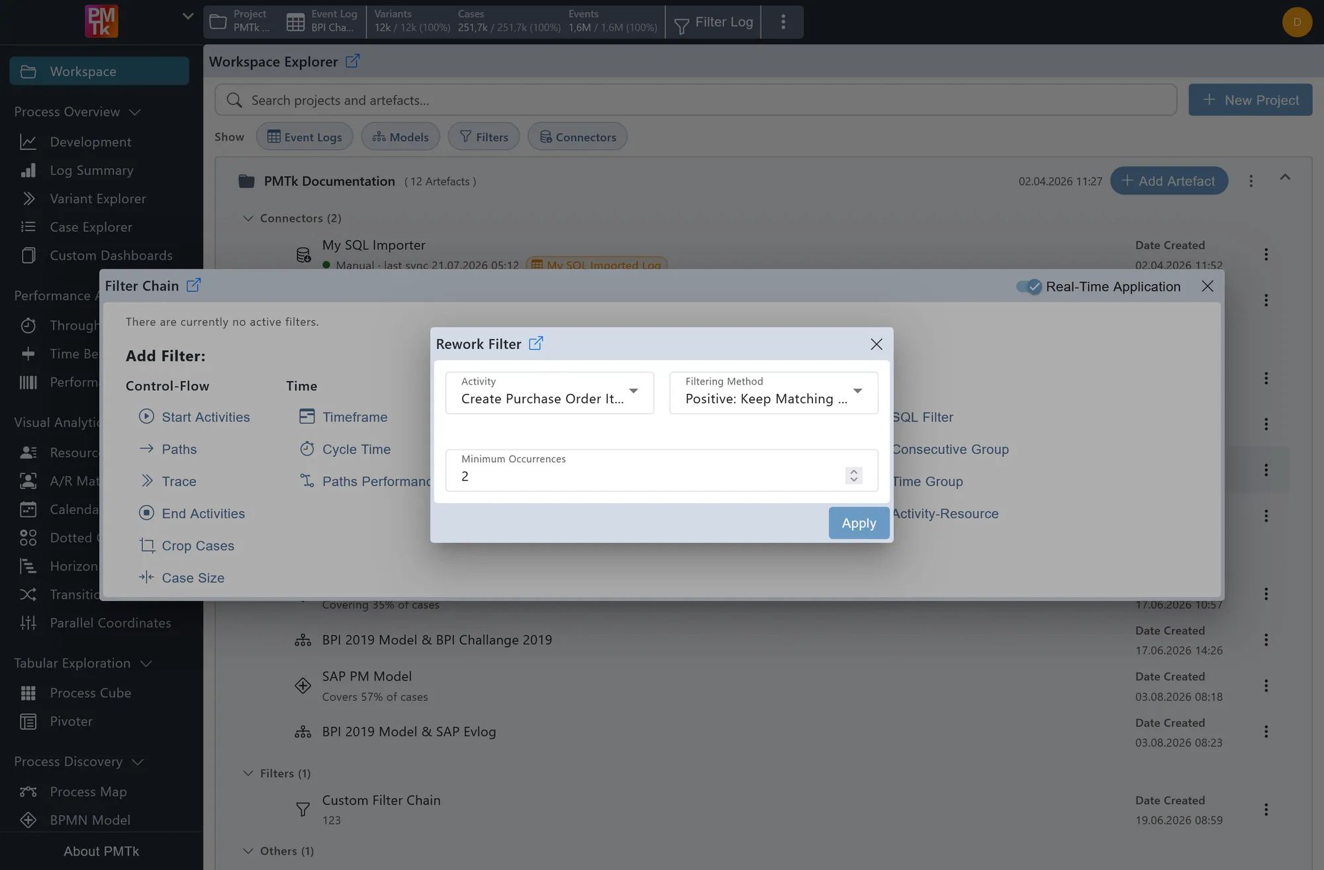Open Custom Dashboards in sidebar
The width and height of the screenshot is (1324, 870).
(x=111, y=256)
